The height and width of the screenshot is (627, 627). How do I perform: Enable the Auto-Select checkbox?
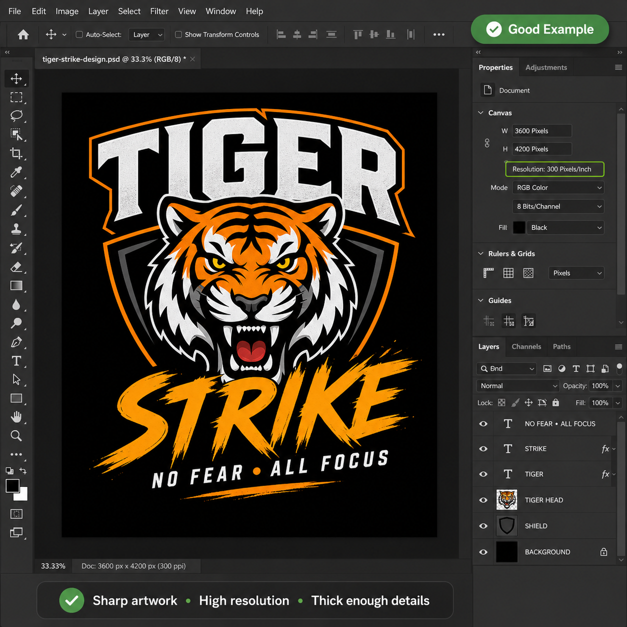79,34
